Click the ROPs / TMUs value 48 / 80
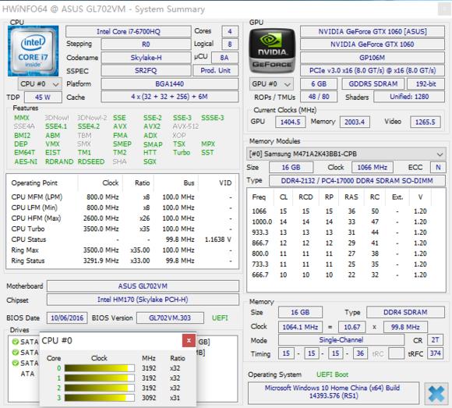Viewport: 452px width, 408px height. coord(319,97)
